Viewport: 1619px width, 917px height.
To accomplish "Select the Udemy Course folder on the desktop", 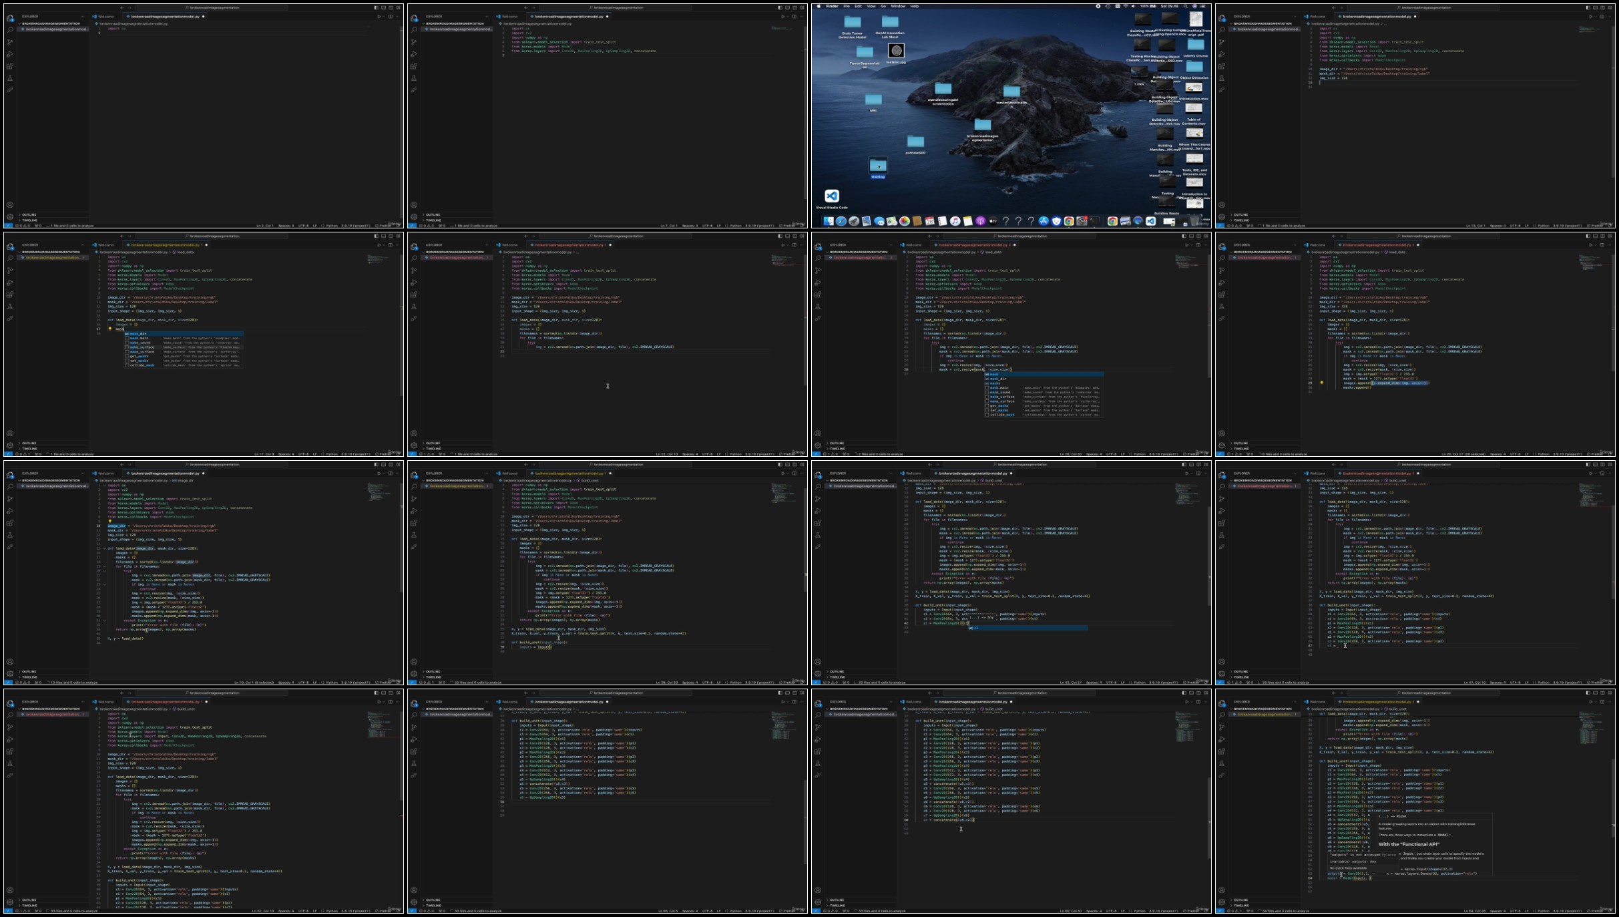I will pos(1195,45).
